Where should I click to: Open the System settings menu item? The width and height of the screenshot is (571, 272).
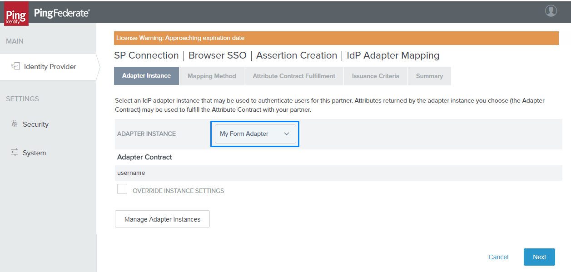click(34, 153)
